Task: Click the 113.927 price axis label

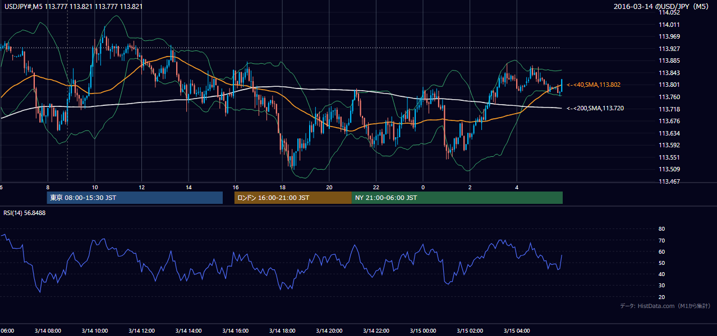Action: tap(669, 49)
